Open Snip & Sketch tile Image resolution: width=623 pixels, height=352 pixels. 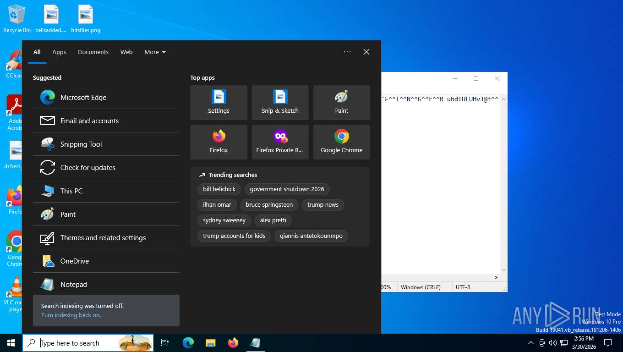[280, 103]
